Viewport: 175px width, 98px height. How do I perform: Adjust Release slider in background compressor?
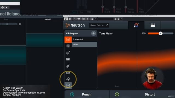point(126,7)
